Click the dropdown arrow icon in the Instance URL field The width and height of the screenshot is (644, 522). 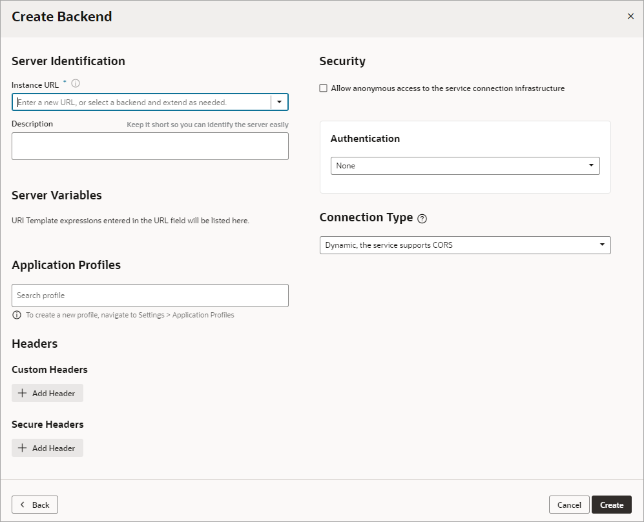click(x=279, y=101)
